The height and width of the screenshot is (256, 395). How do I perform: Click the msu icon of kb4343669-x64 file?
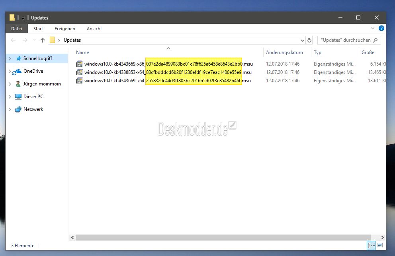pyautogui.click(x=79, y=81)
